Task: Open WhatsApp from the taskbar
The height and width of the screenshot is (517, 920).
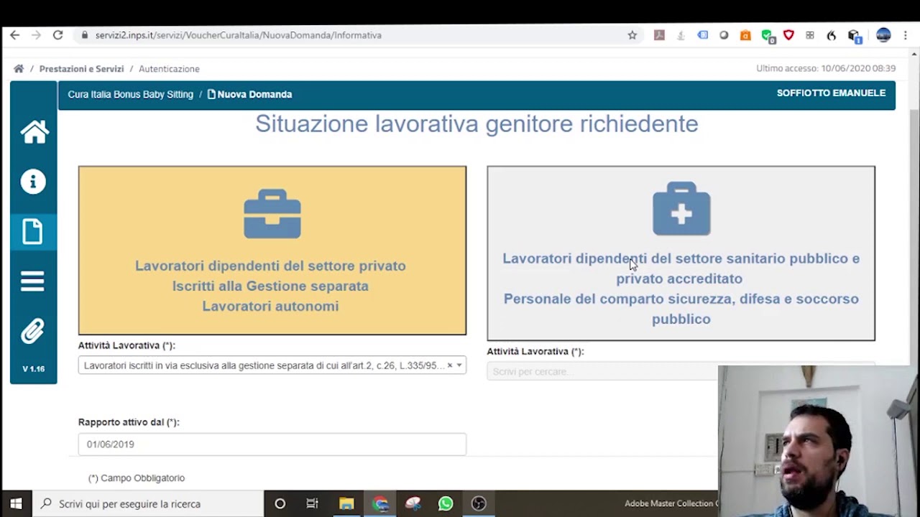Action: pyautogui.click(x=446, y=504)
